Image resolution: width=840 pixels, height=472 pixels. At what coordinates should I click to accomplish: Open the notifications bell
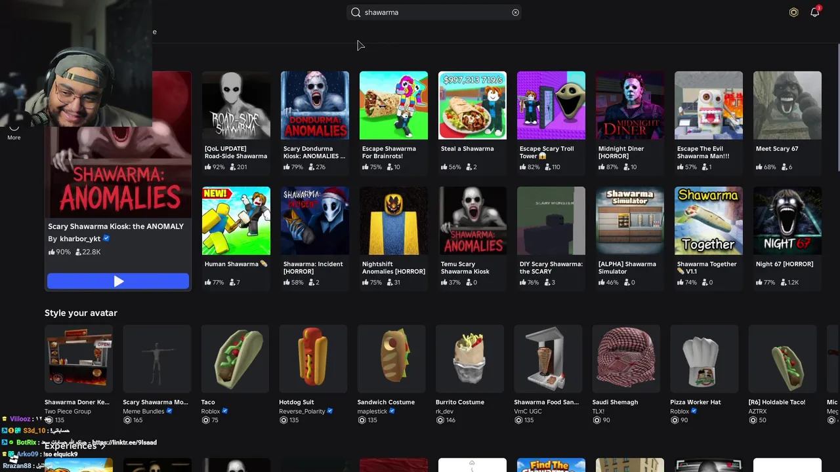814,12
